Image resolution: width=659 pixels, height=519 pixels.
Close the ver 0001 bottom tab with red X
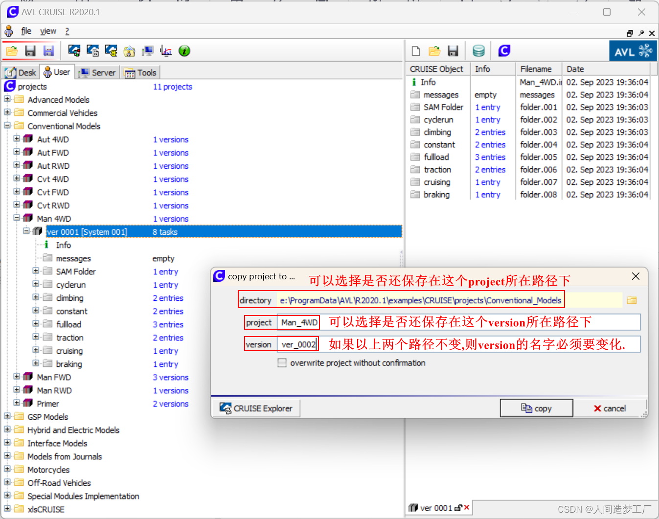point(467,508)
